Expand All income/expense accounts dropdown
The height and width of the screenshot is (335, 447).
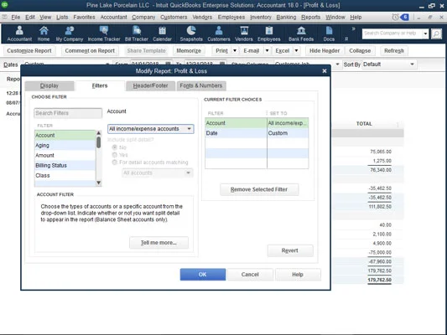(150, 129)
